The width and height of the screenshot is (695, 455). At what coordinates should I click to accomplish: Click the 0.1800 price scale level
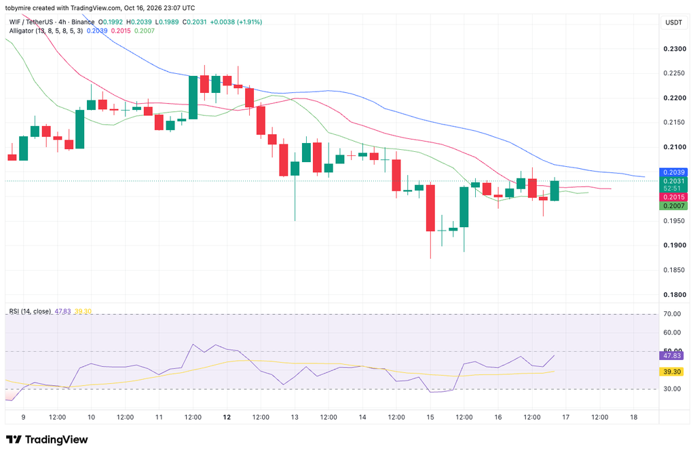pyautogui.click(x=675, y=294)
